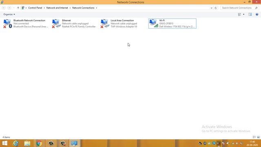Navigate to Network and Internet breadcrumb

click(57, 8)
